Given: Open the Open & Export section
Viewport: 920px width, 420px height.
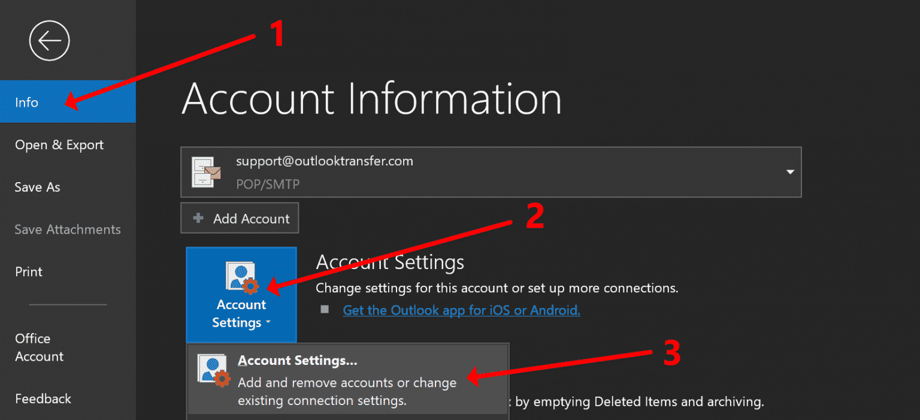Looking at the screenshot, I should (59, 144).
